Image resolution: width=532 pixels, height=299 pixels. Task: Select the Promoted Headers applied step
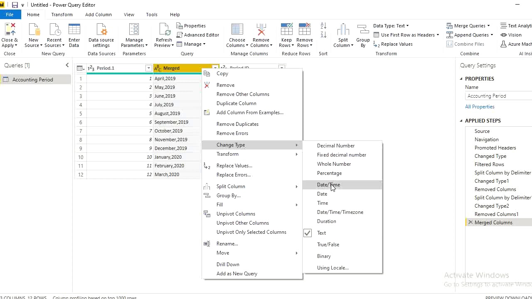click(x=499, y=148)
